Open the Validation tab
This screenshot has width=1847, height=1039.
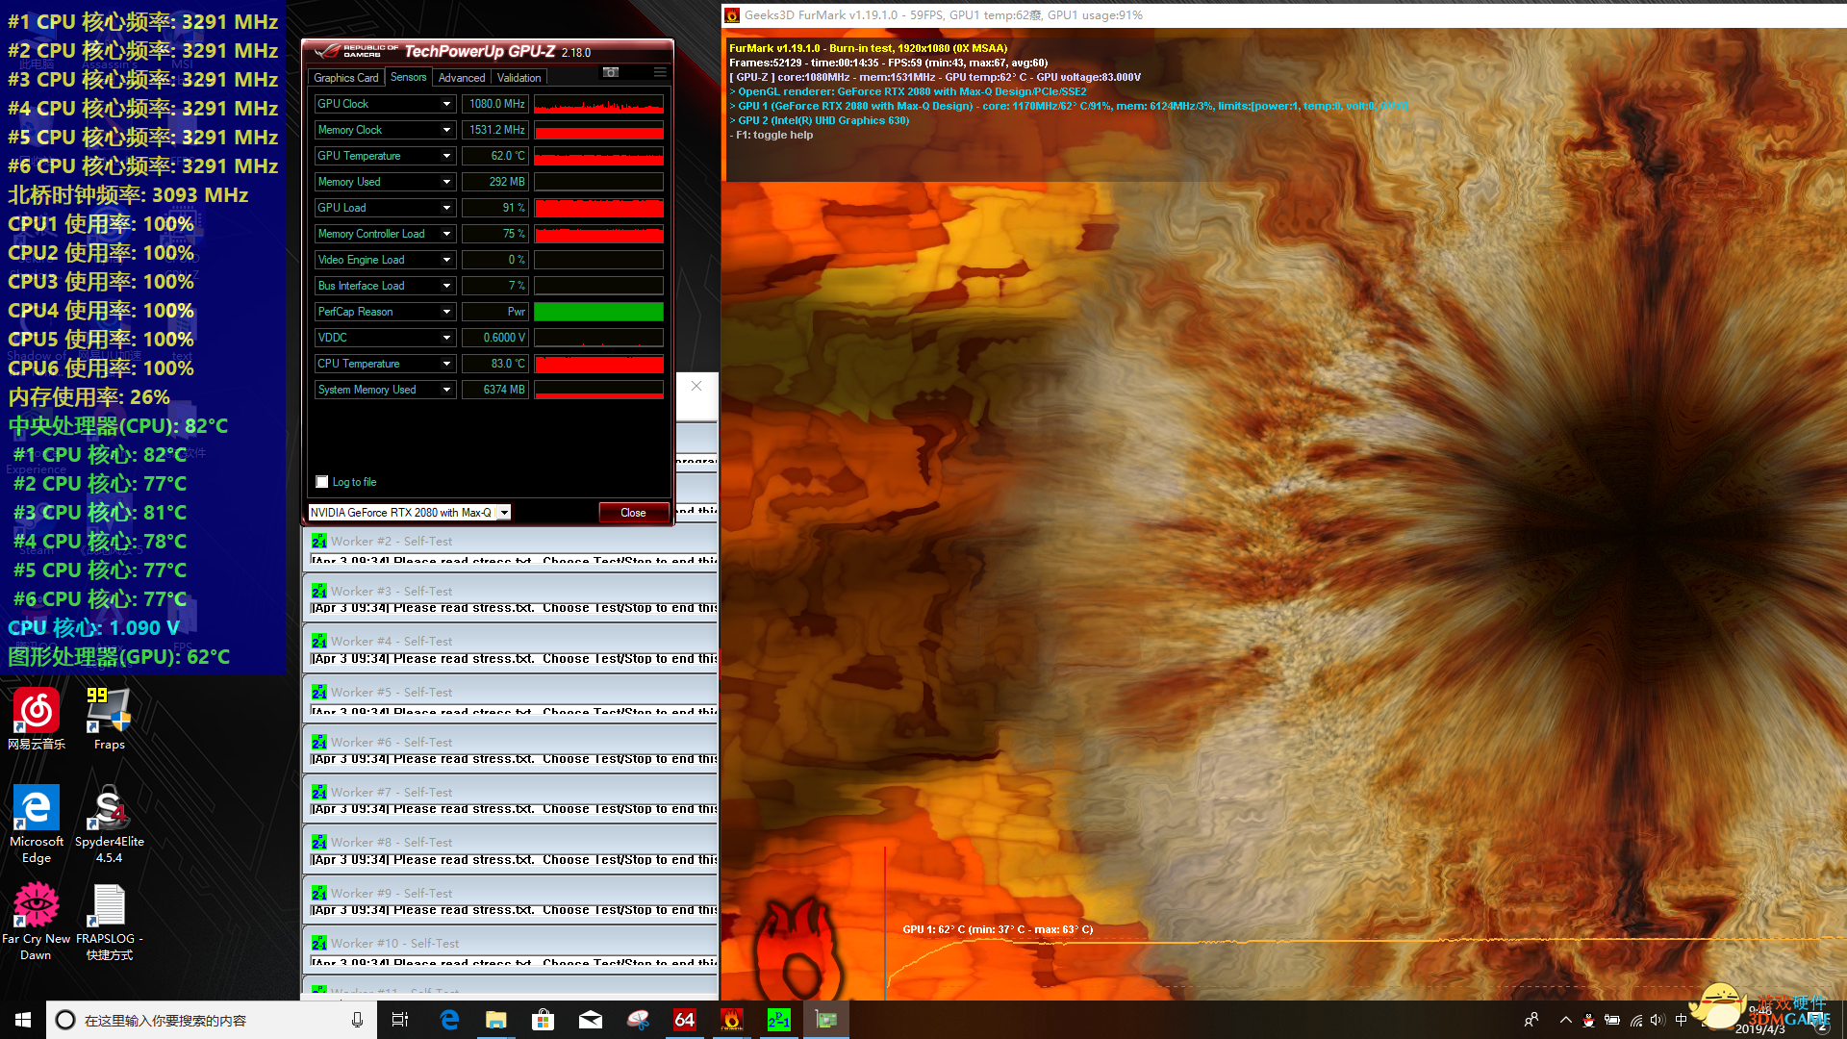[x=519, y=78]
